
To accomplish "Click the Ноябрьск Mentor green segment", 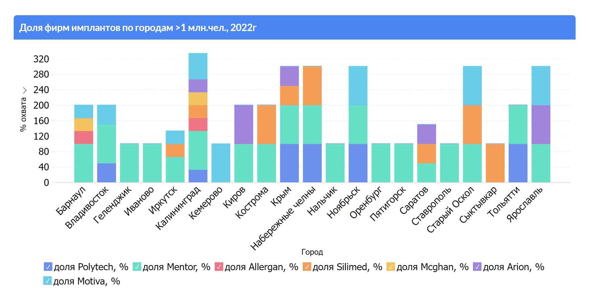I will [x=358, y=124].
